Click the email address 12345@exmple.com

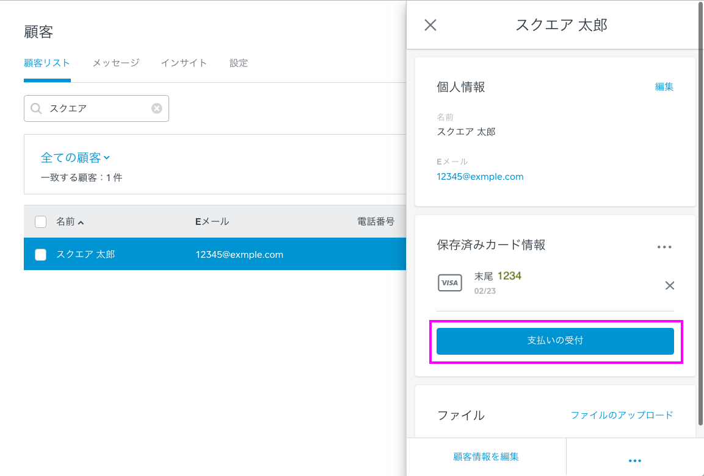[480, 176]
